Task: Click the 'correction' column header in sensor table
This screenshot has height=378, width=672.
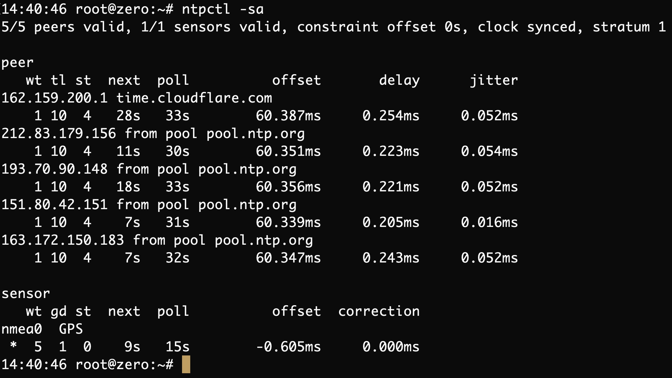Action: coord(379,311)
